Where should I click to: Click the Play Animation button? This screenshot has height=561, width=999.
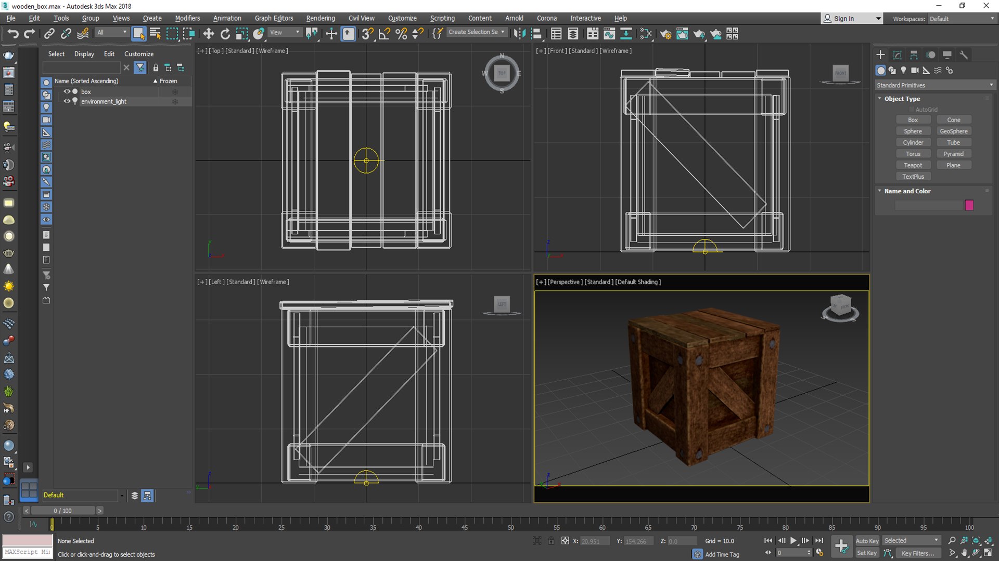[793, 541]
